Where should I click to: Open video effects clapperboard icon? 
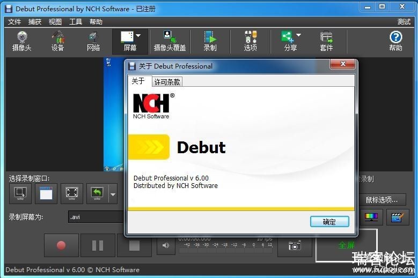click(x=397, y=217)
